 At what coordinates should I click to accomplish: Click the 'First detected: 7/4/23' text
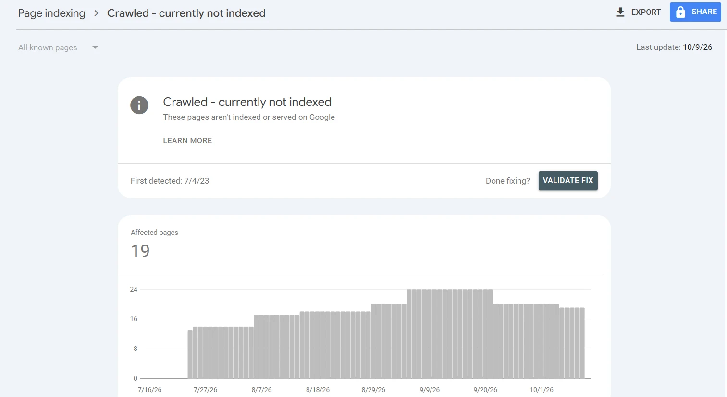pos(170,181)
